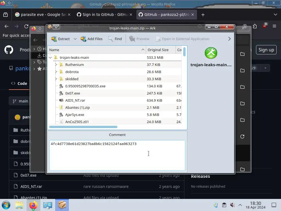281x211 pixels.
Task: Click the Firefox taskbar icon
Action: tap(33, 205)
